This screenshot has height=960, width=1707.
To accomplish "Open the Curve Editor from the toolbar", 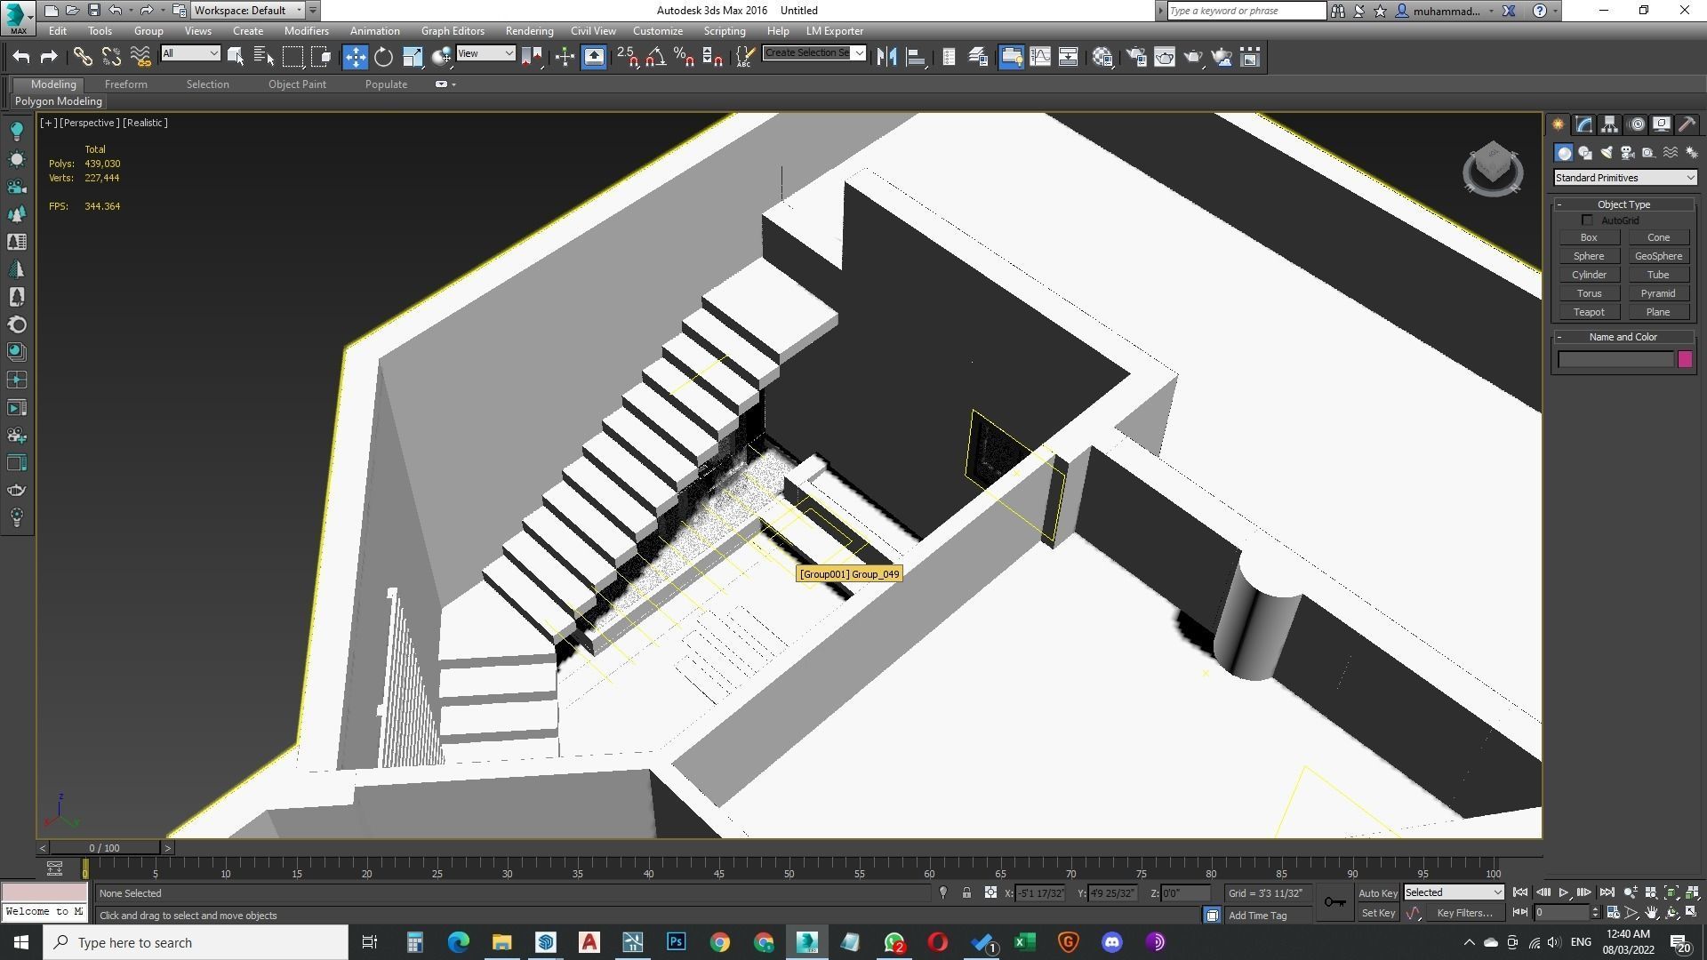I will pos(1039,58).
